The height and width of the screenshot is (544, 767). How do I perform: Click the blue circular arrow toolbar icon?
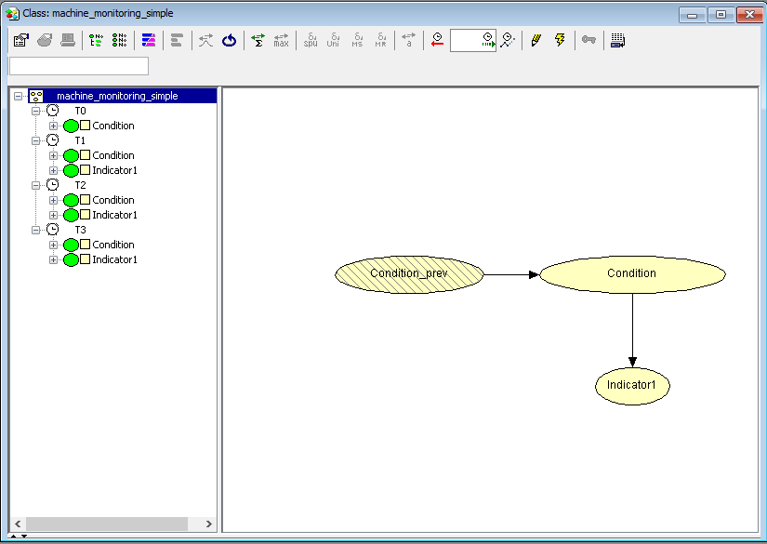(229, 40)
